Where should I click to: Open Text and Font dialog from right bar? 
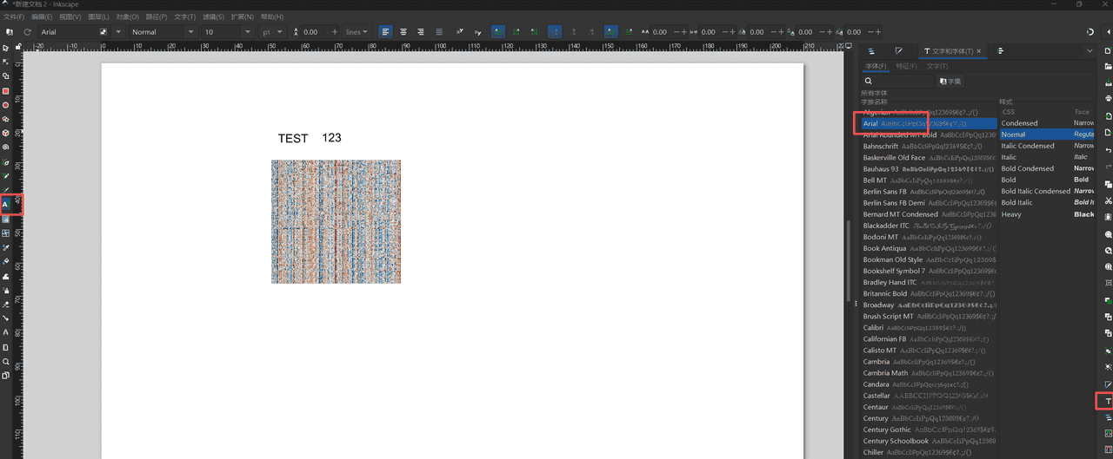[1108, 402]
